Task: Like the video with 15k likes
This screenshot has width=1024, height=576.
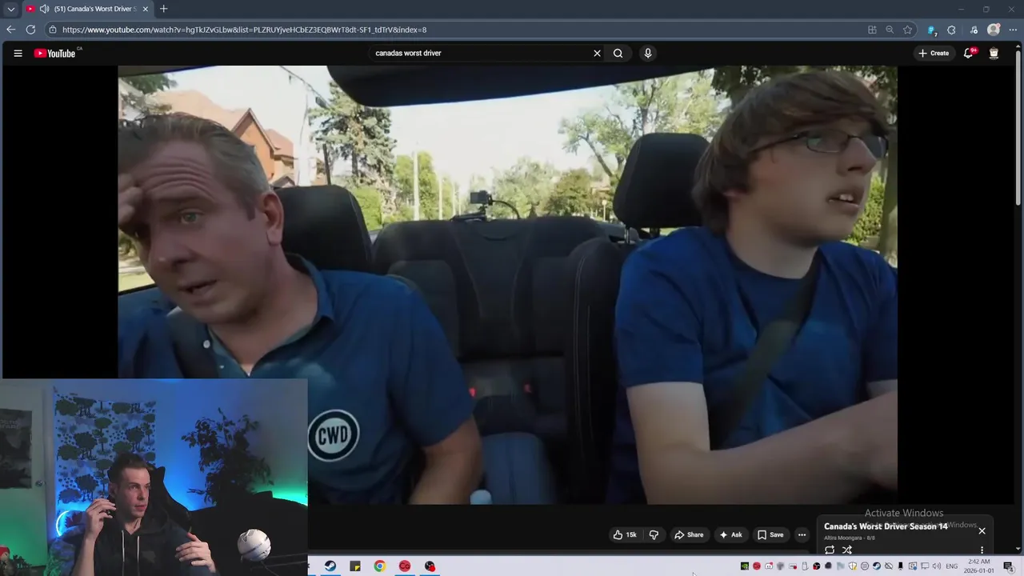Action: [625, 534]
